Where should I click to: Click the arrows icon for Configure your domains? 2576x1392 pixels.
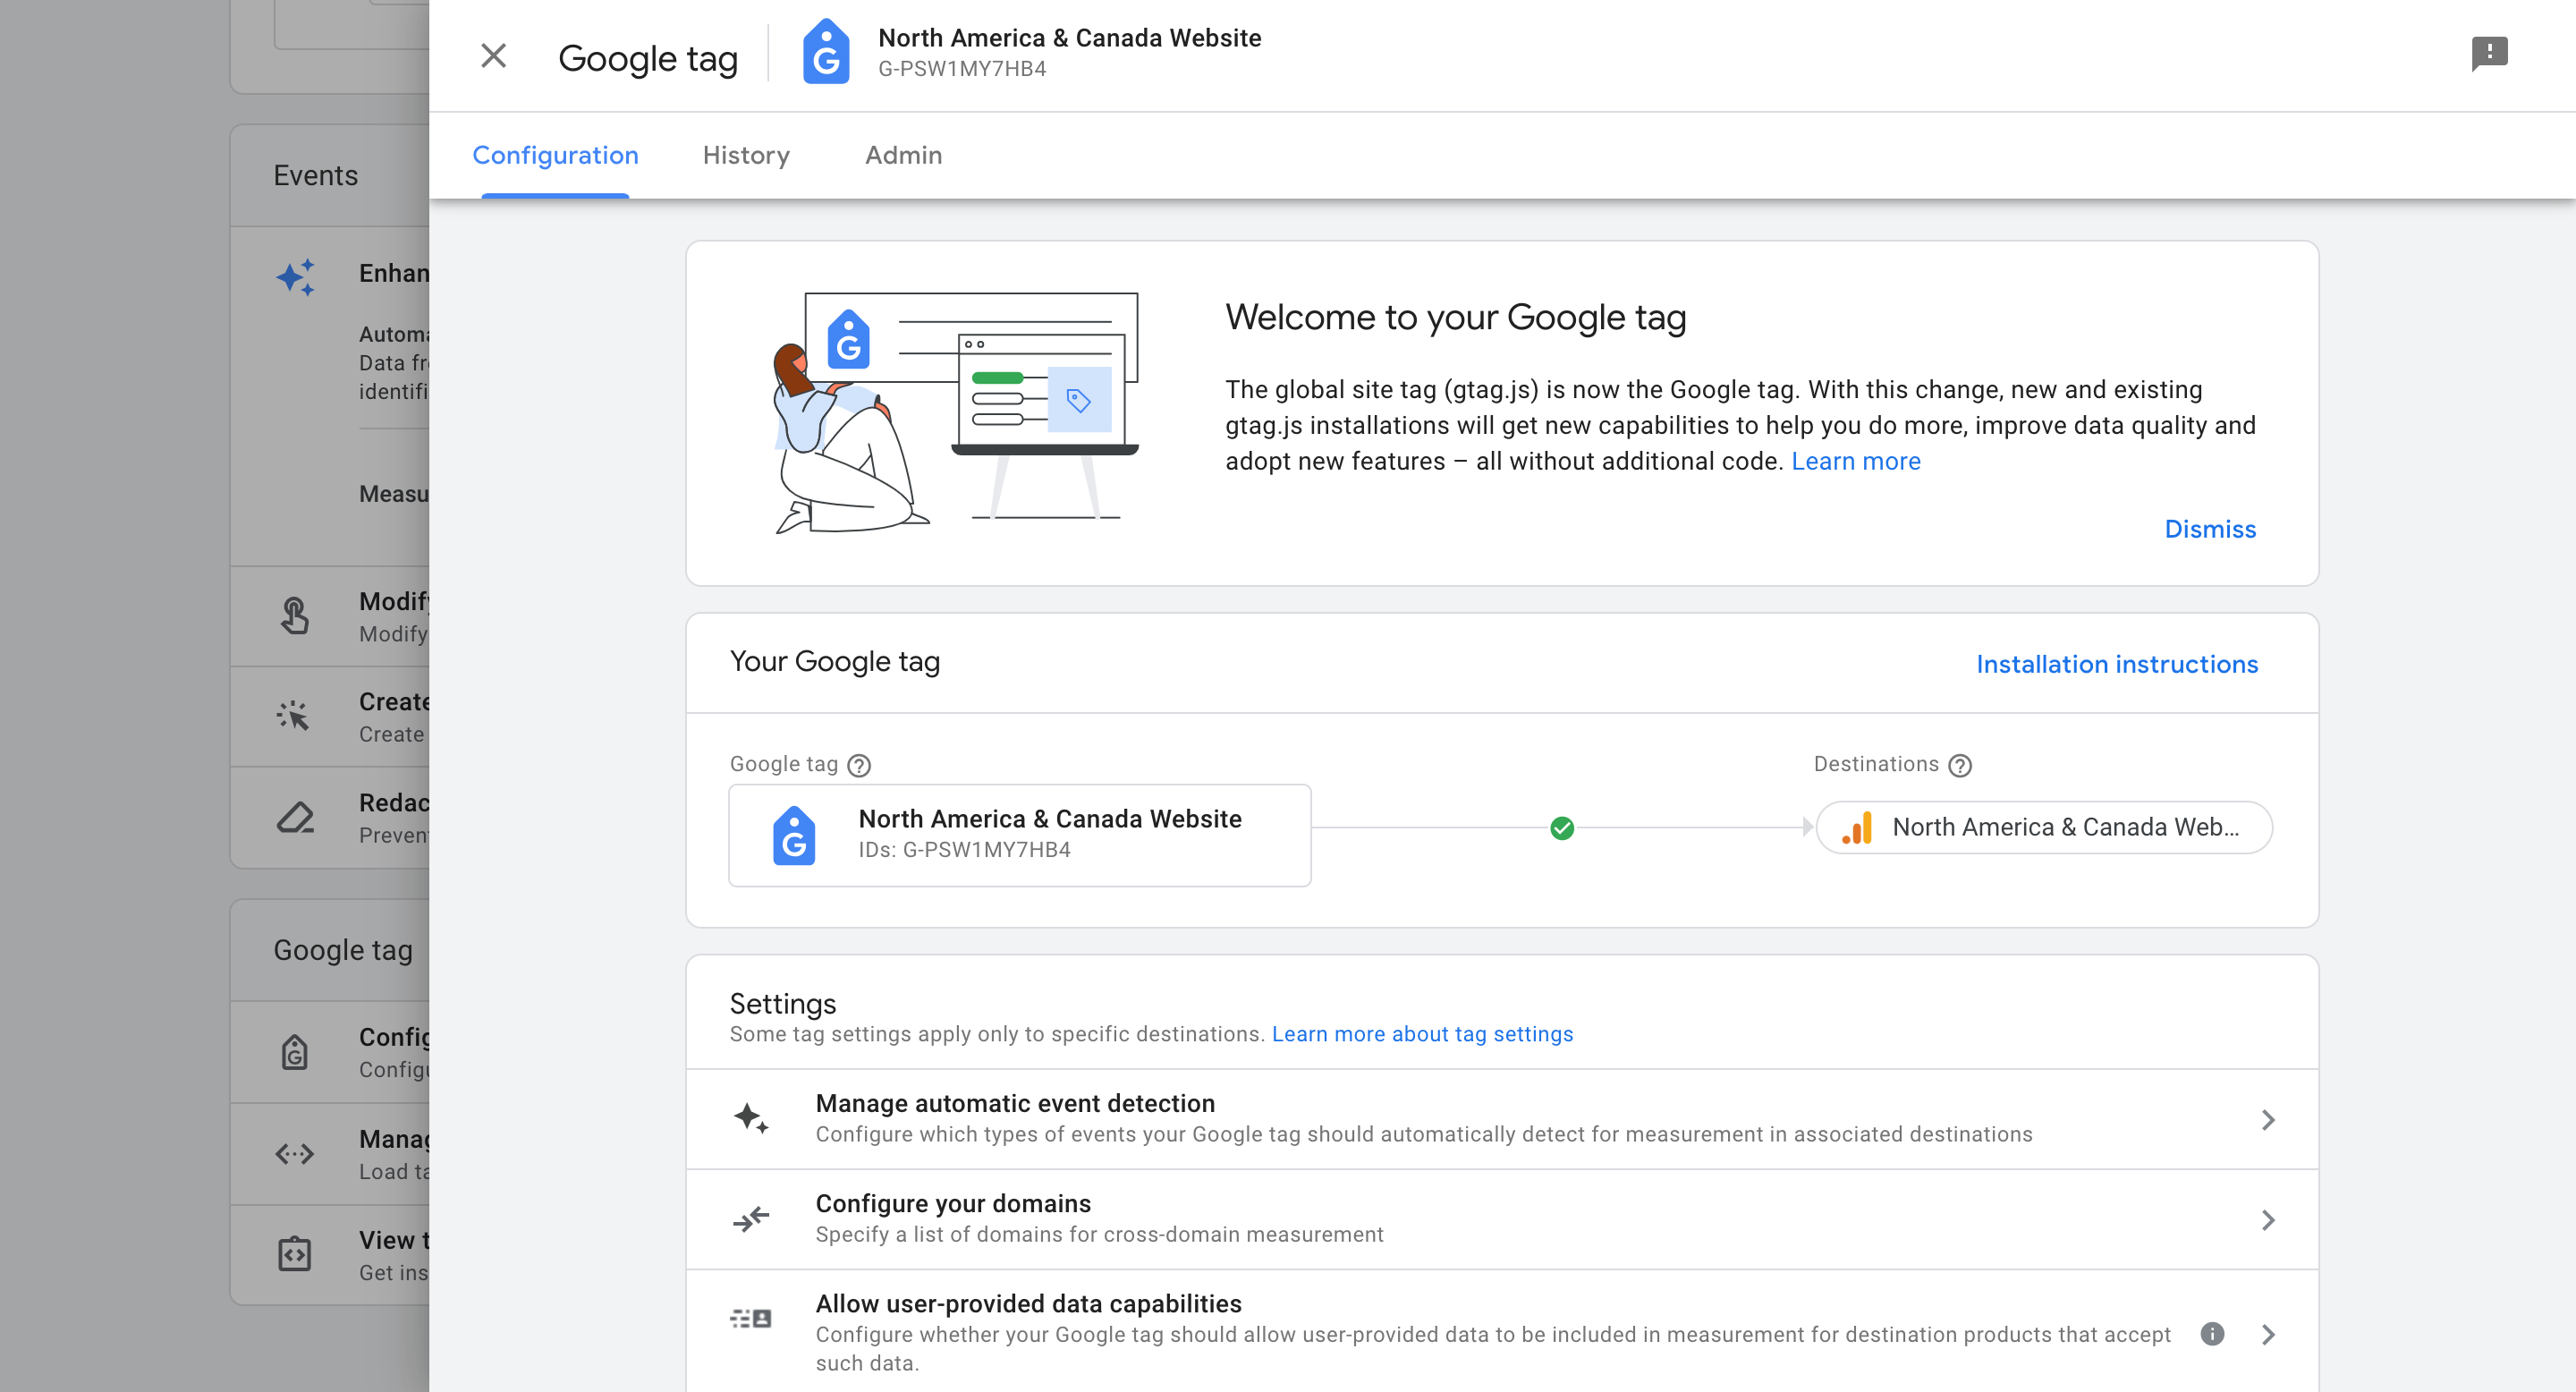point(751,1218)
